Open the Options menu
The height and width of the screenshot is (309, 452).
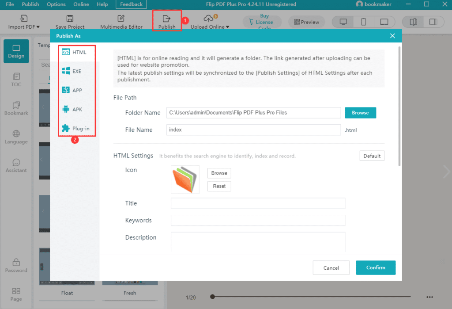(56, 4)
